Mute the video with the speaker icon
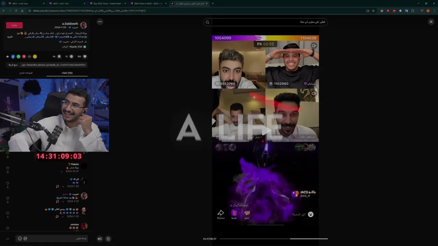Screen dimensions: 438x246 pos(100,239)
